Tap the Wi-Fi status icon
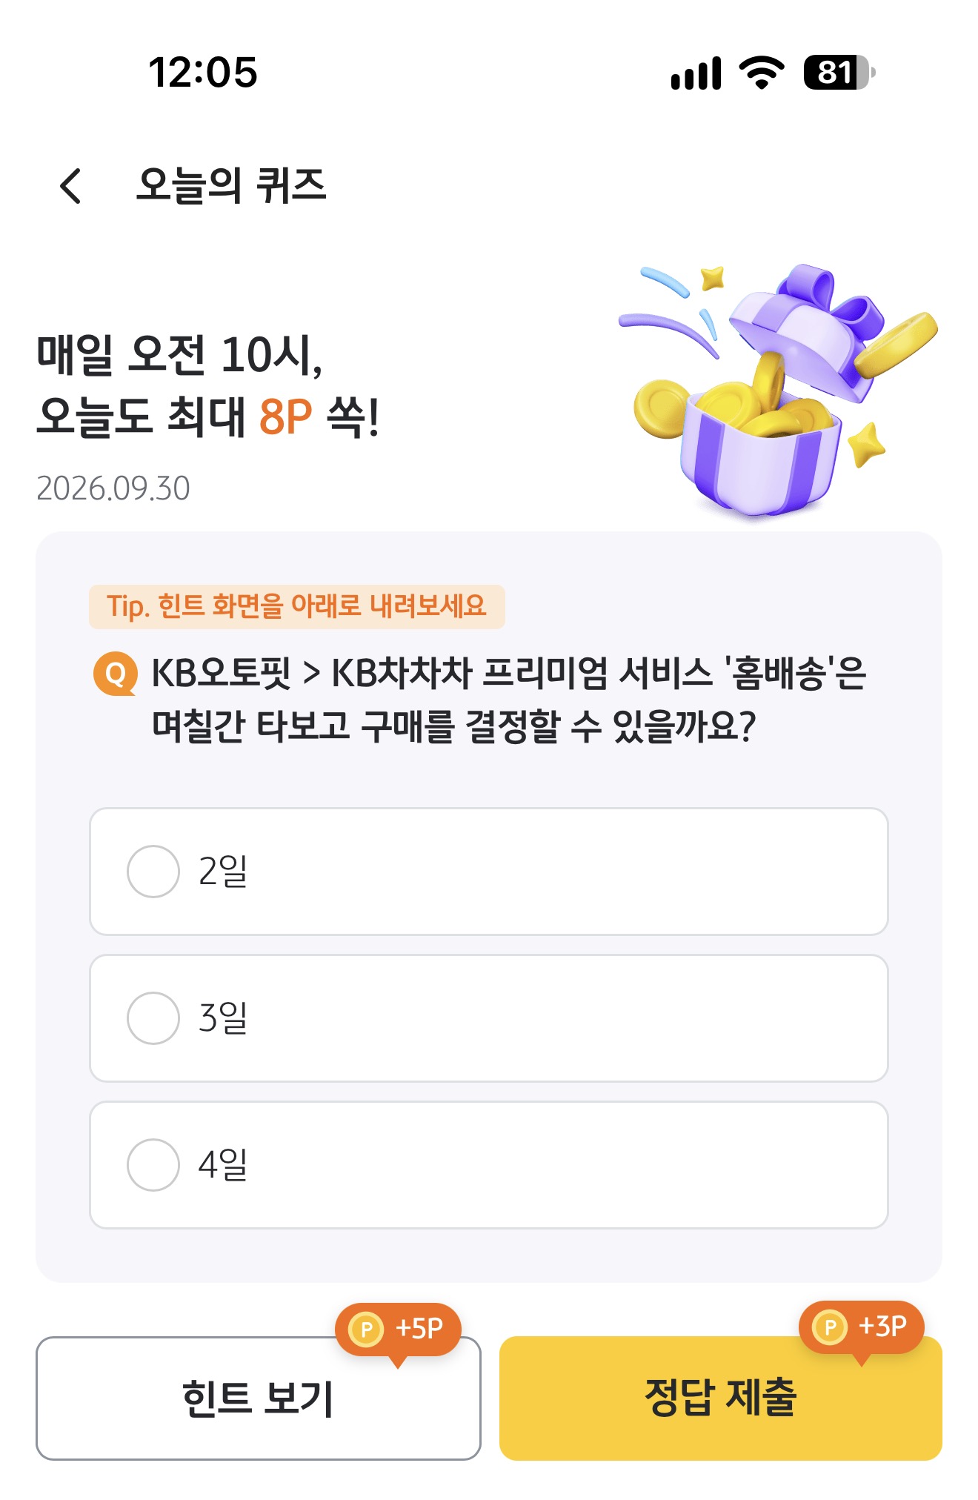The width and height of the screenshot is (978, 1500). (x=762, y=73)
